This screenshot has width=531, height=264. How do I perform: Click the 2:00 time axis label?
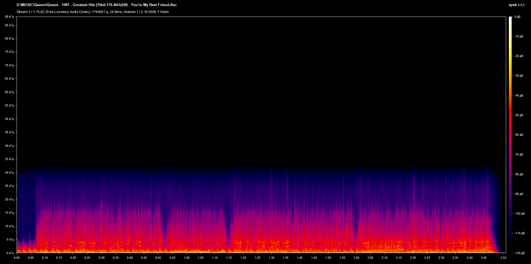(356, 258)
